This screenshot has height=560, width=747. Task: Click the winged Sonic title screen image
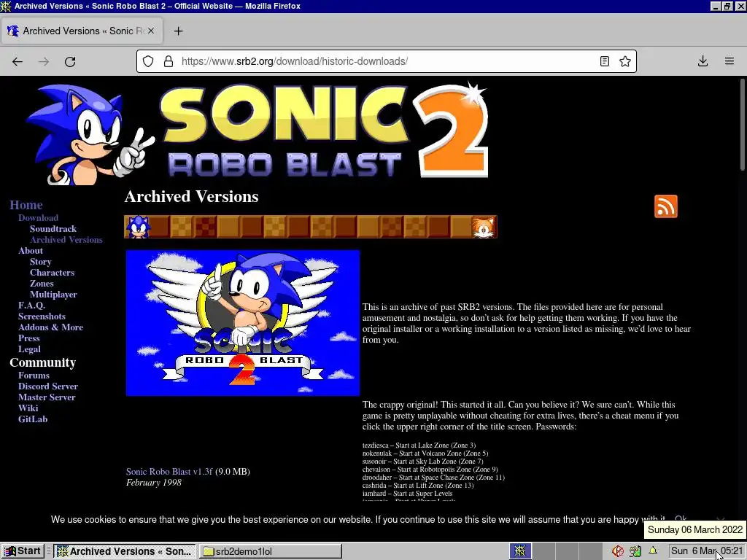pyautogui.click(x=242, y=323)
